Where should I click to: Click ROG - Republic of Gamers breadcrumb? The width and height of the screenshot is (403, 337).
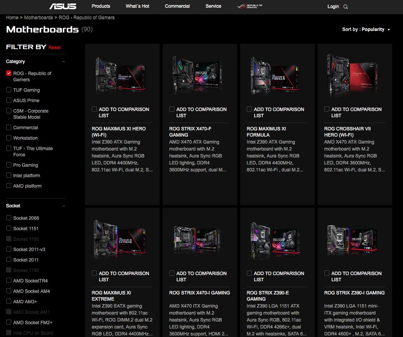[87, 17]
